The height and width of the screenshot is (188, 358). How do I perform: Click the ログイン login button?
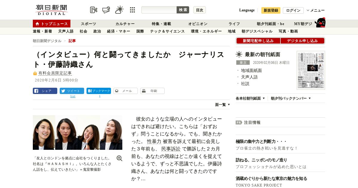coord(293,10)
